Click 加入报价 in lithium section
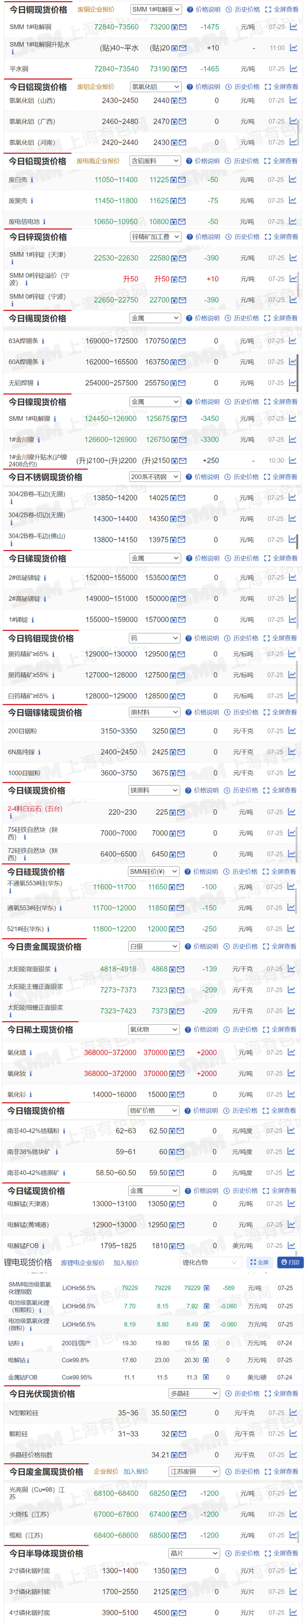 tap(126, 1263)
